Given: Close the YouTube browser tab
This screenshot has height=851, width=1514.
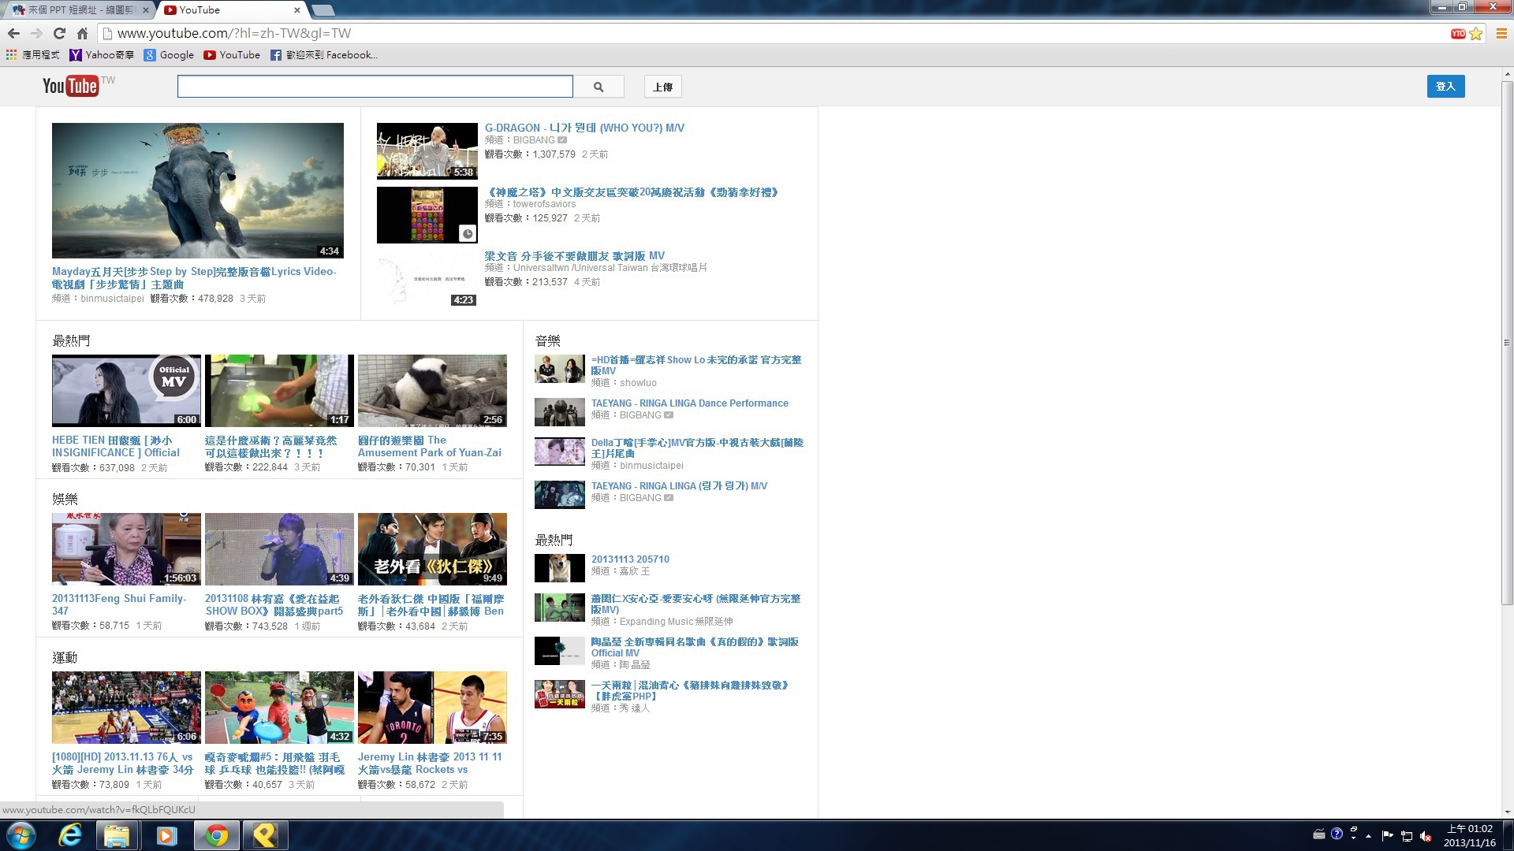Looking at the screenshot, I should coord(297,10).
